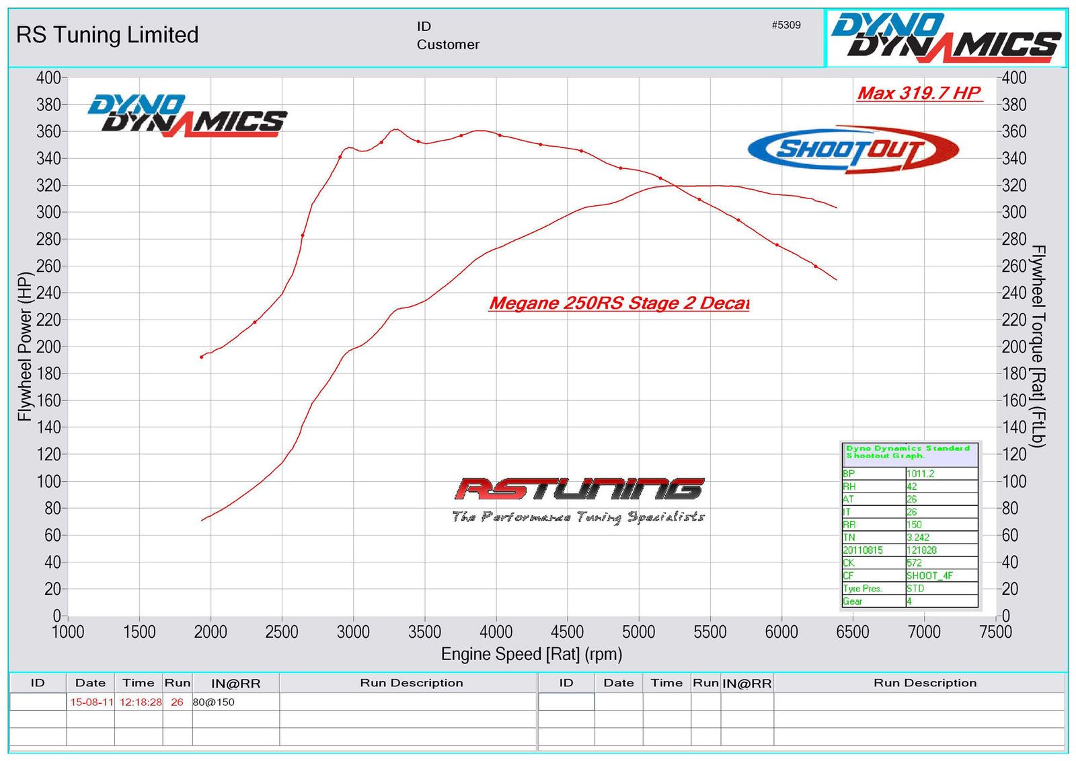The image size is (1076, 761).
Task: Click the report number #5309
Action: pyautogui.click(x=785, y=26)
